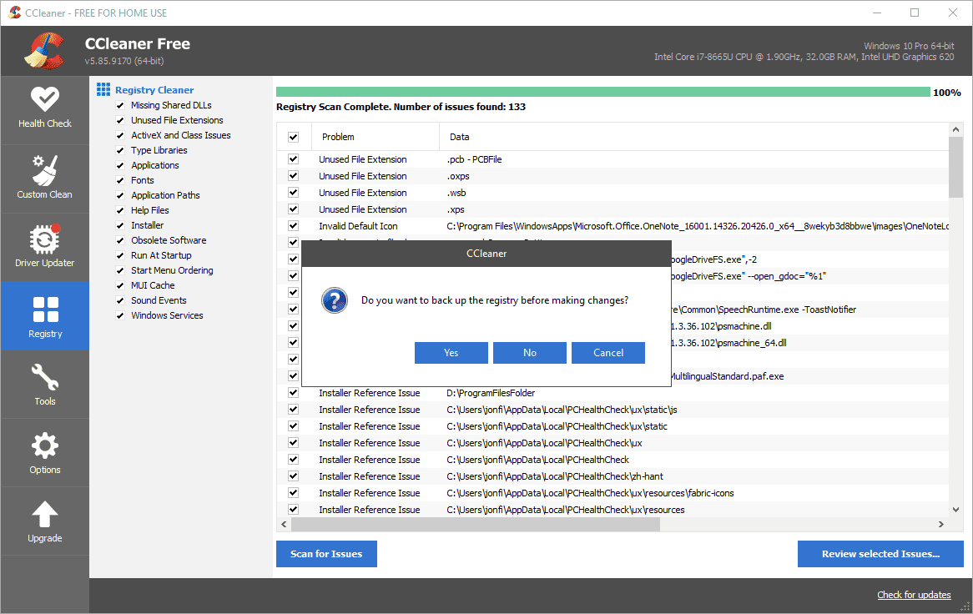Image resolution: width=973 pixels, height=614 pixels.
Task: Uncheck Obsolete Software scanning
Action: 122,240
